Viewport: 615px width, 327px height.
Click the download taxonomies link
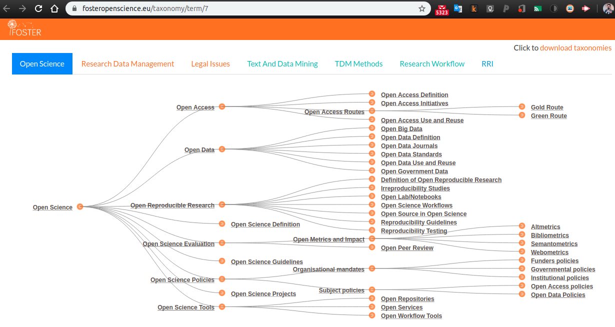point(575,48)
